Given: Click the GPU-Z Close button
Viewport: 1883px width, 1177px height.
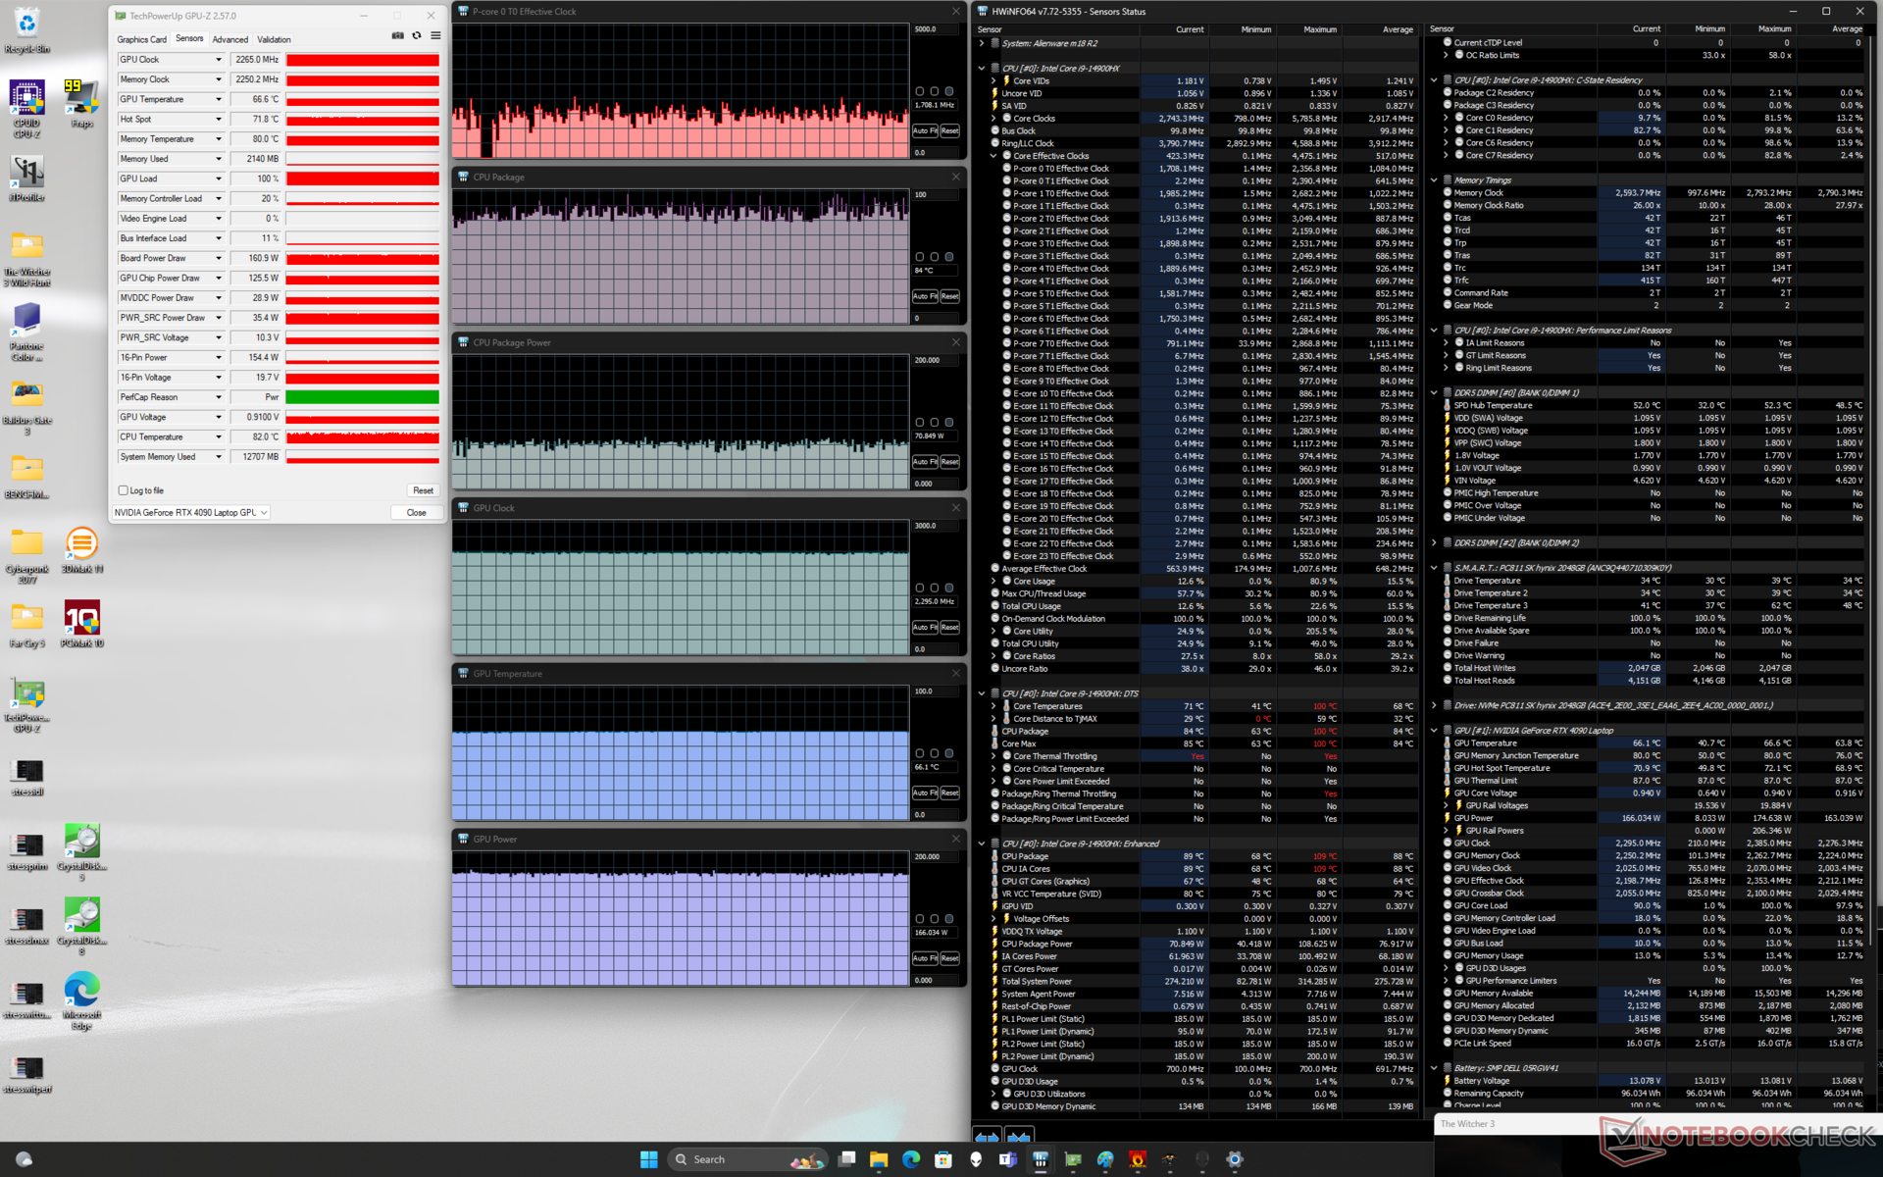Looking at the screenshot, I should pos(416,513).
